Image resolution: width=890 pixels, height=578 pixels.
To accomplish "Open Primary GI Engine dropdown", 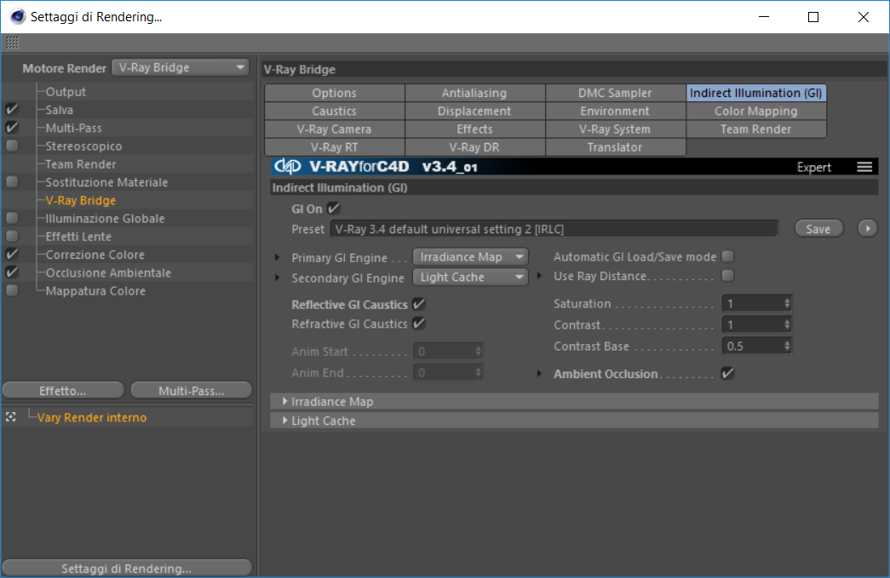I will tap(470, 257).
